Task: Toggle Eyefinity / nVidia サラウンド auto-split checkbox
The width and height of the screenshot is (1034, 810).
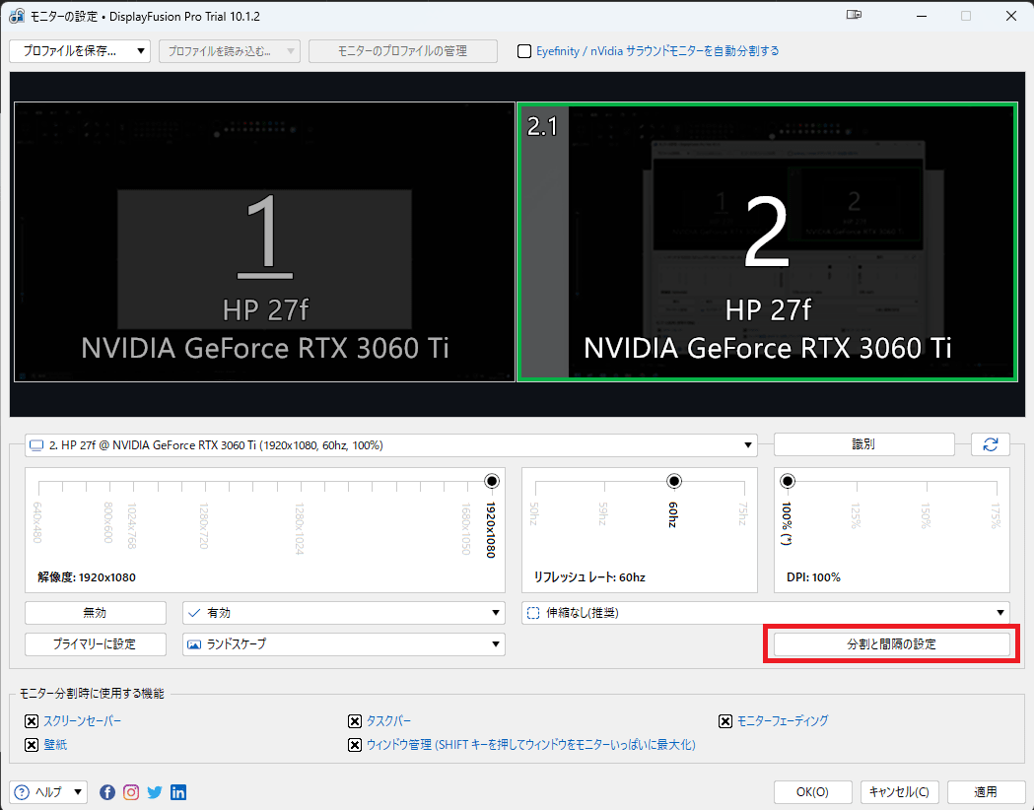Action: coord(524,51)
